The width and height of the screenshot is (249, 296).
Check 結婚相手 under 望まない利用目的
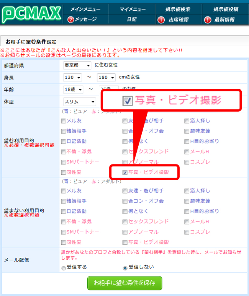(x=64, y=201)
